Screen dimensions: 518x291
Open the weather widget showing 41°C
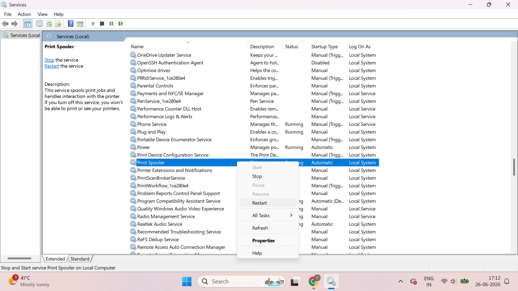(29, 281)
